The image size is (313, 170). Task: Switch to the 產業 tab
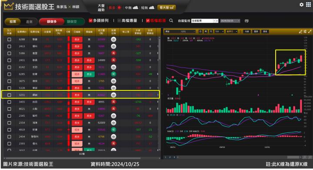pos(29,22)
